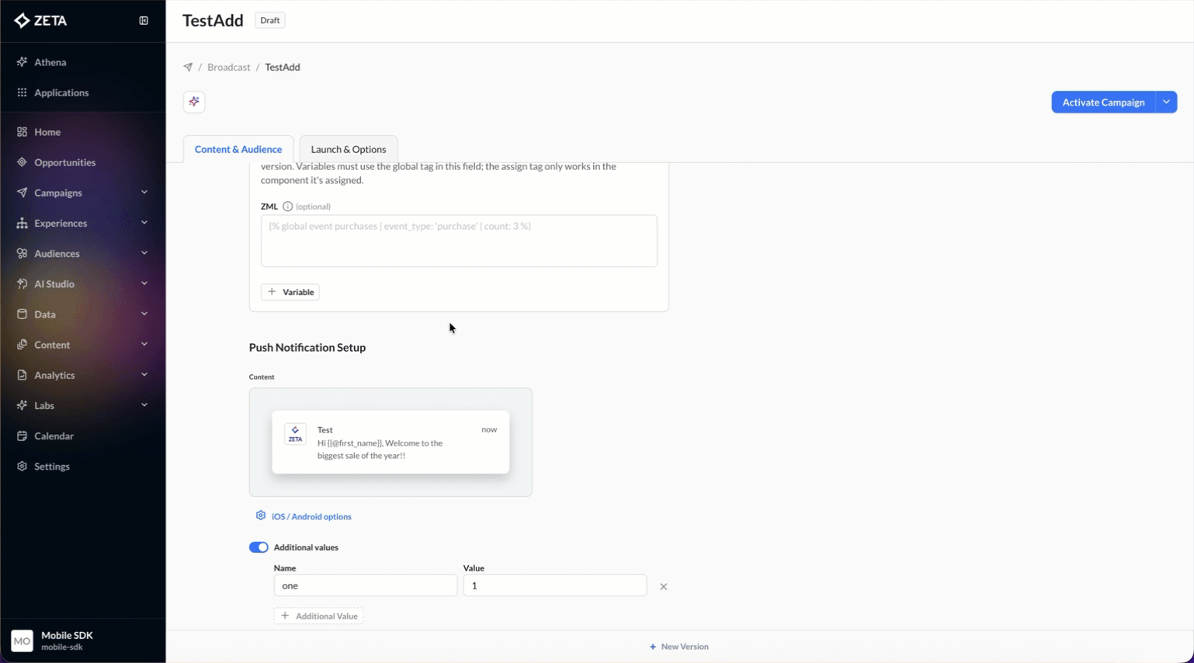Click Labs sparkle icon
This screenshot has width=1194, height=663.
pyautogui.click(x=22, y=405)
